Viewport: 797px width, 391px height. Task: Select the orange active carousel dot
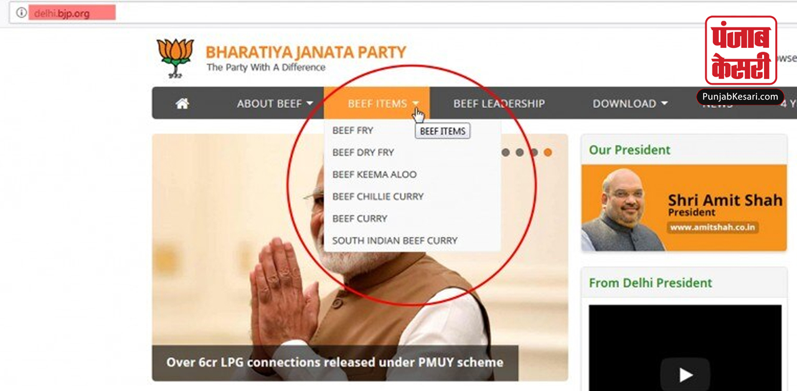click(547, 152)
